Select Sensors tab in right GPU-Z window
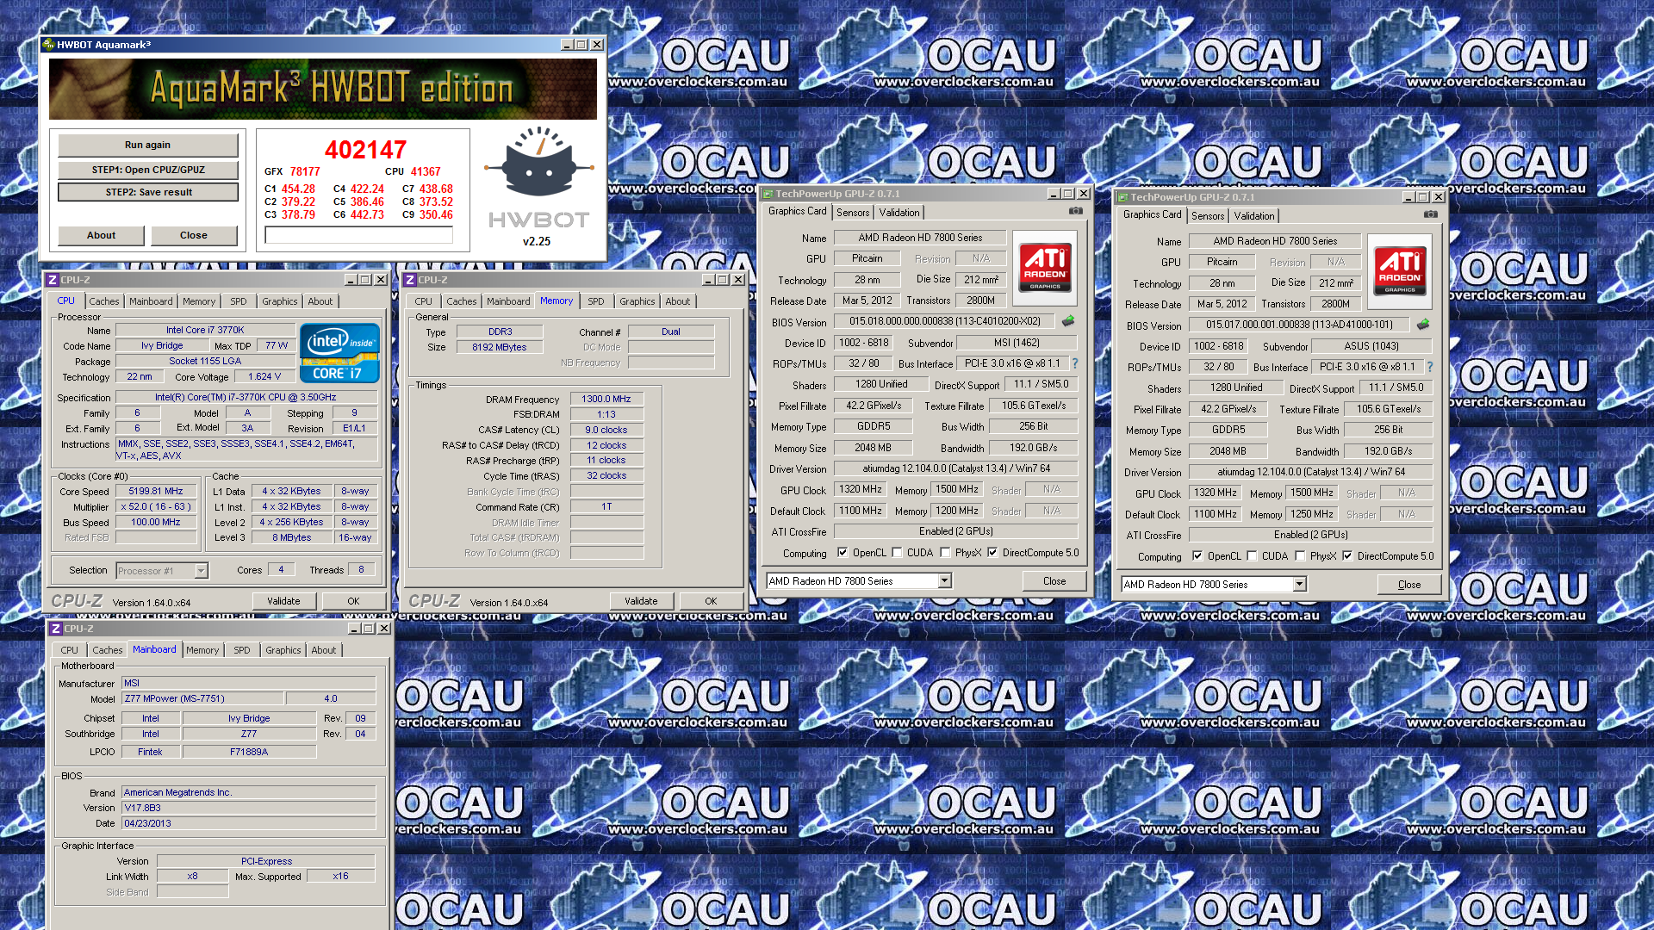This screenshot has width=1654, height=930. [x=1208, y=216]
